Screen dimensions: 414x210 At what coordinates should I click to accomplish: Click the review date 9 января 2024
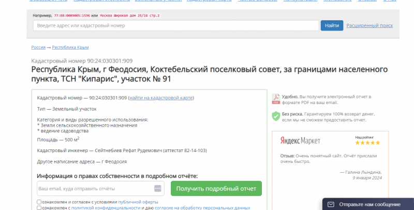(367, 178)
